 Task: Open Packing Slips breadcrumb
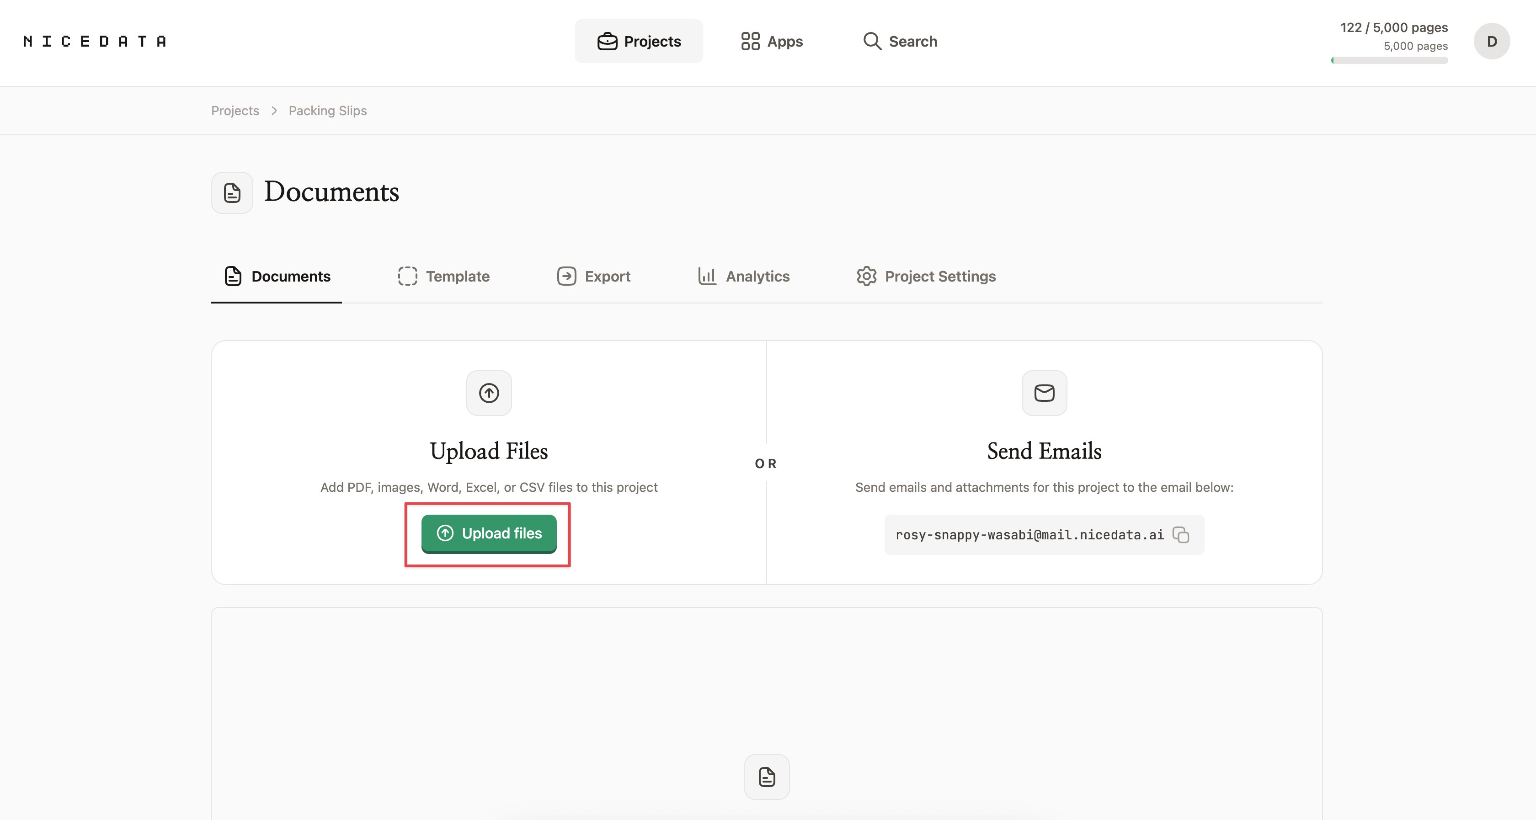[327, 110]
